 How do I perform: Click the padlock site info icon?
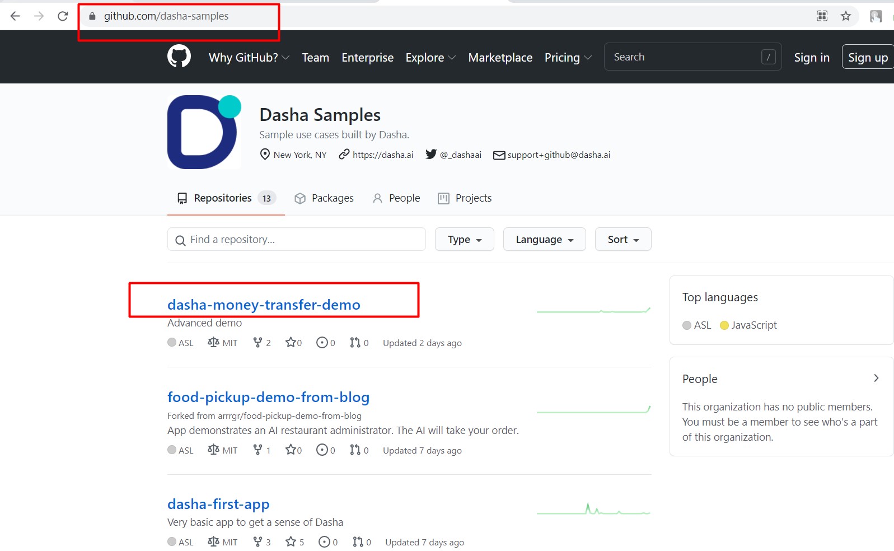(x=92, y=16)
